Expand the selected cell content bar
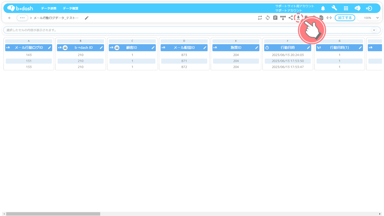Viewport: 384px width, 216px height. click(x=374, y=30)
